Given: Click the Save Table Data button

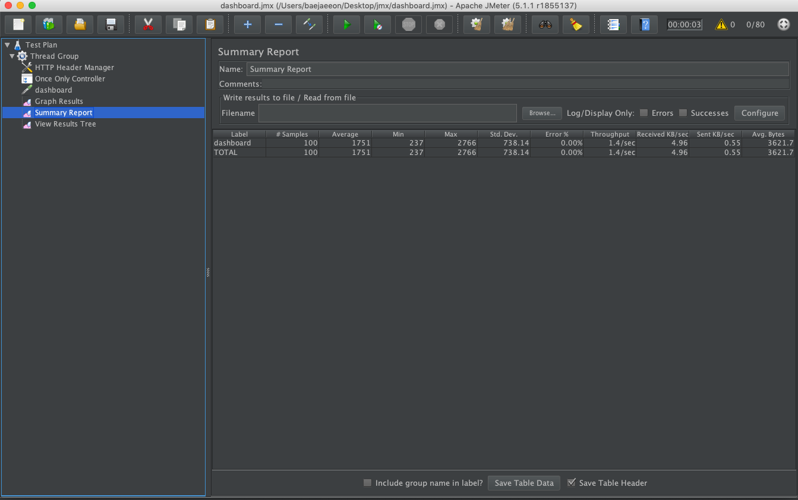Looking at the screenshot, I should point(523,483).
